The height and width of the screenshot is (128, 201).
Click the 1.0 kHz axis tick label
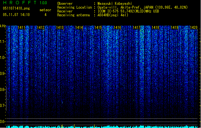click(3, 58)
